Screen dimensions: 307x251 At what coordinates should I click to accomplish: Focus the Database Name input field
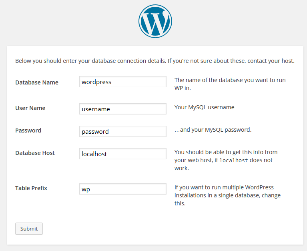pyautogui.click(x=123, y=82)
